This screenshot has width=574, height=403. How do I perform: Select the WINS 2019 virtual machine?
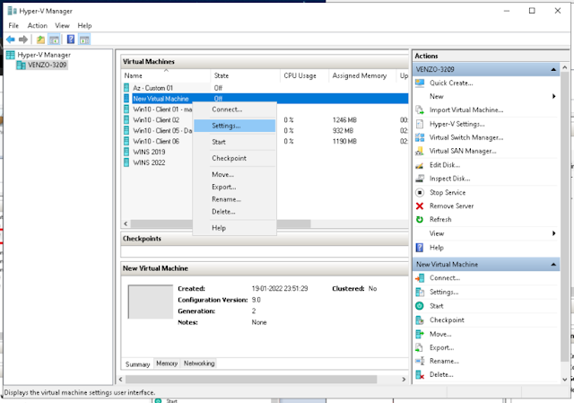tap(149, 152)
